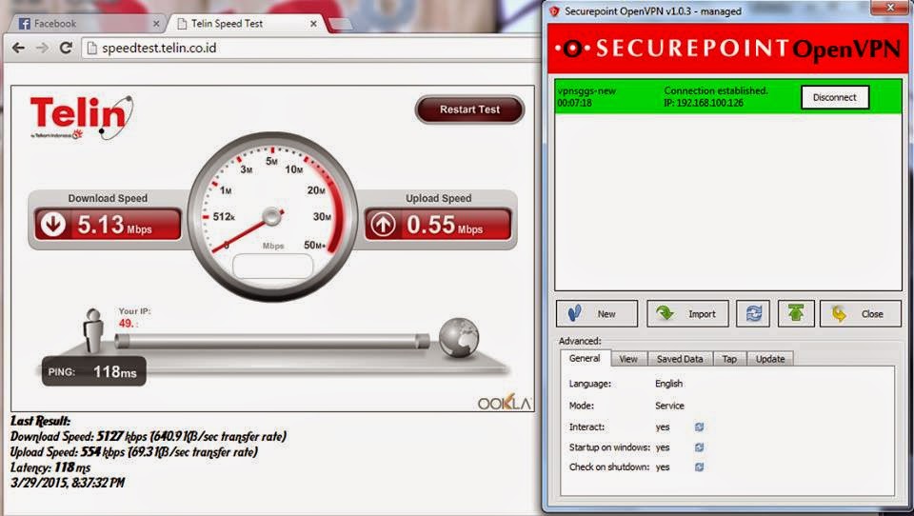Click the Restart Test button
The height and width of the screenshot is (516, 914).
469,109
